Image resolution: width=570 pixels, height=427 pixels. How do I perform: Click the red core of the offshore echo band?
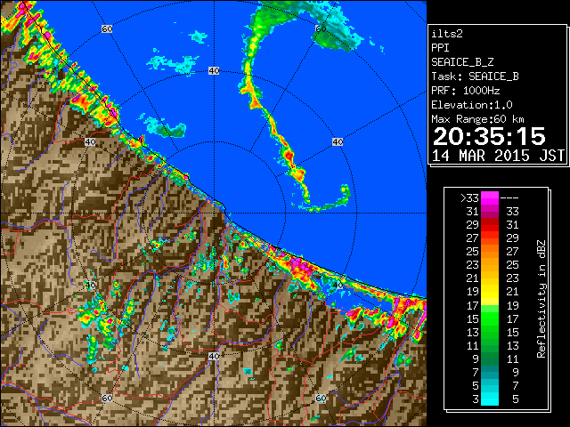coord(289,157)
